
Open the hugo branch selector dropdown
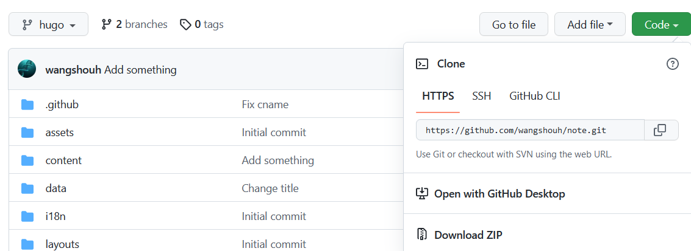click(48, 24)
